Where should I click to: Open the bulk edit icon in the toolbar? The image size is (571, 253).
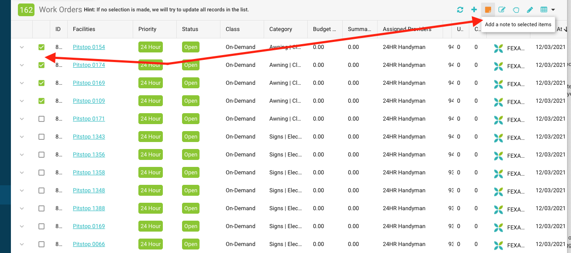502,9
